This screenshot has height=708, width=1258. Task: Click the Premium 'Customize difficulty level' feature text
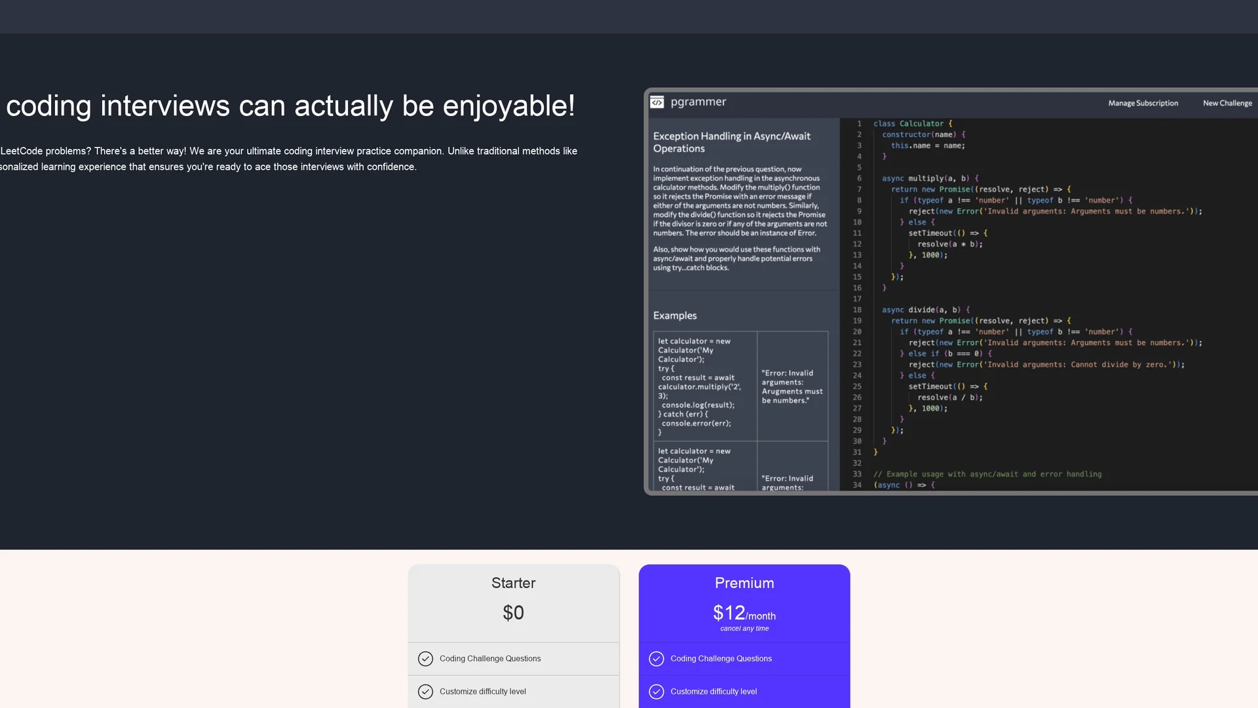714,692
